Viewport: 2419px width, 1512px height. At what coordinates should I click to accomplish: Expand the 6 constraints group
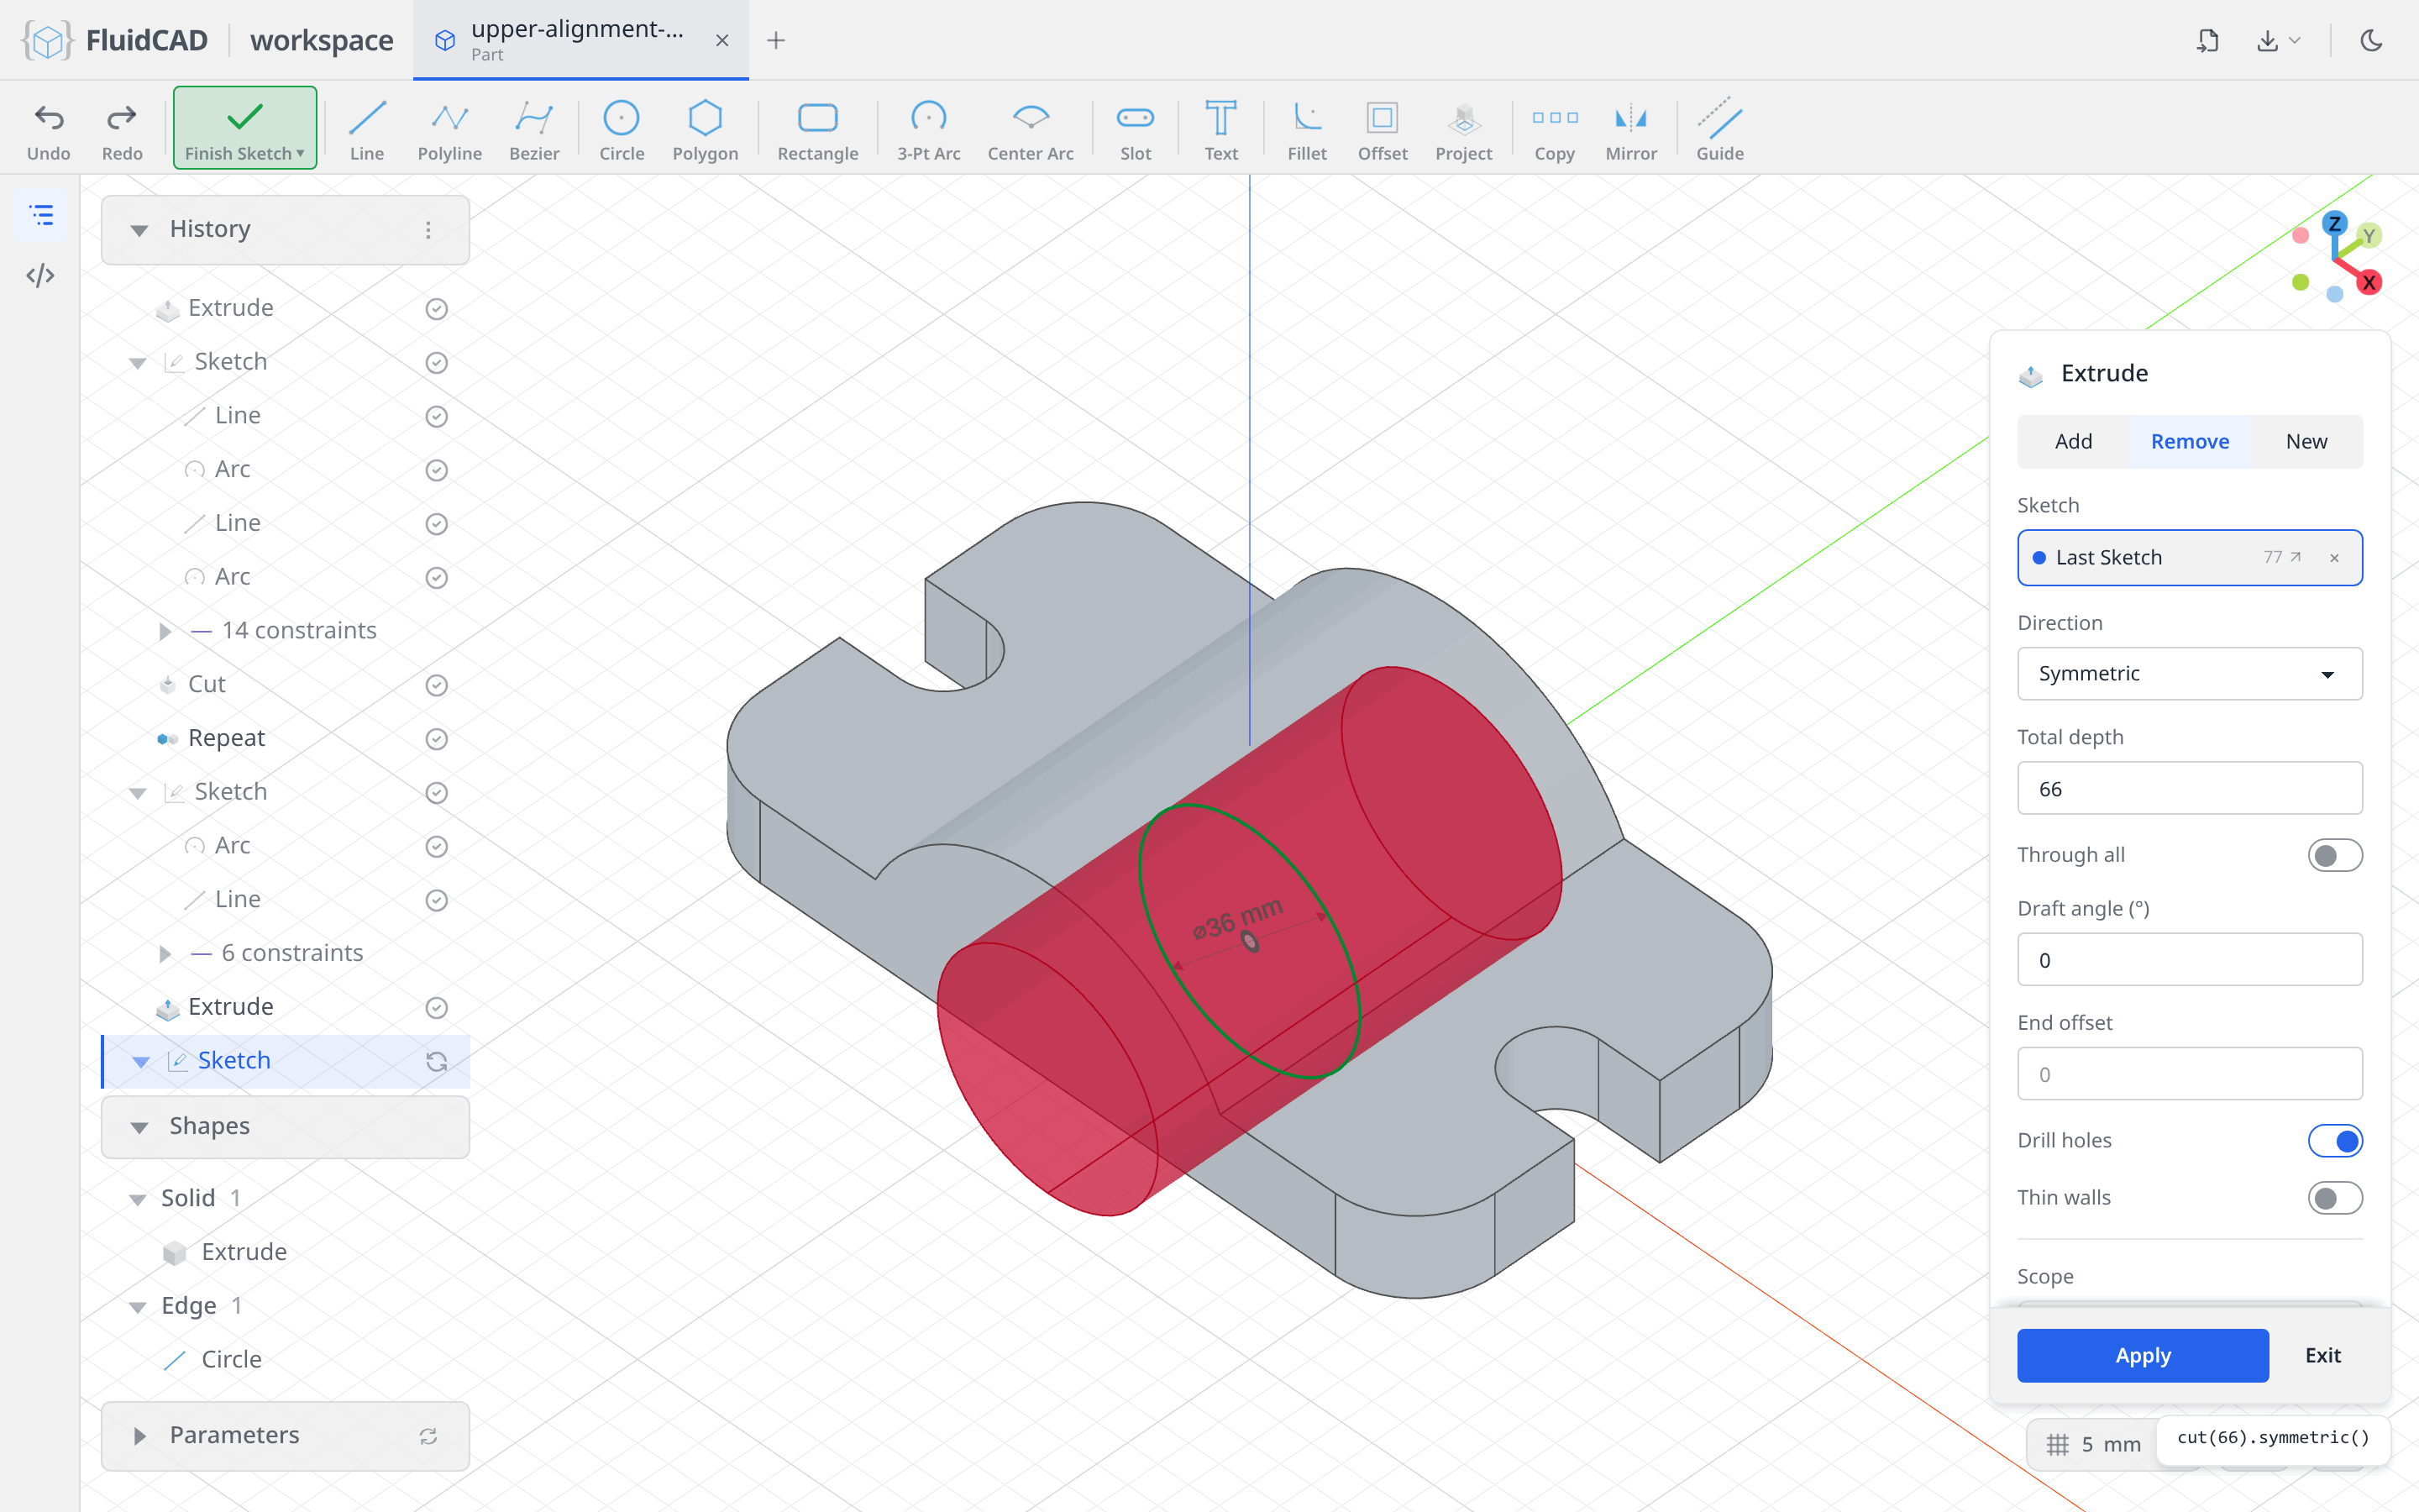click(x=165, y=954)
